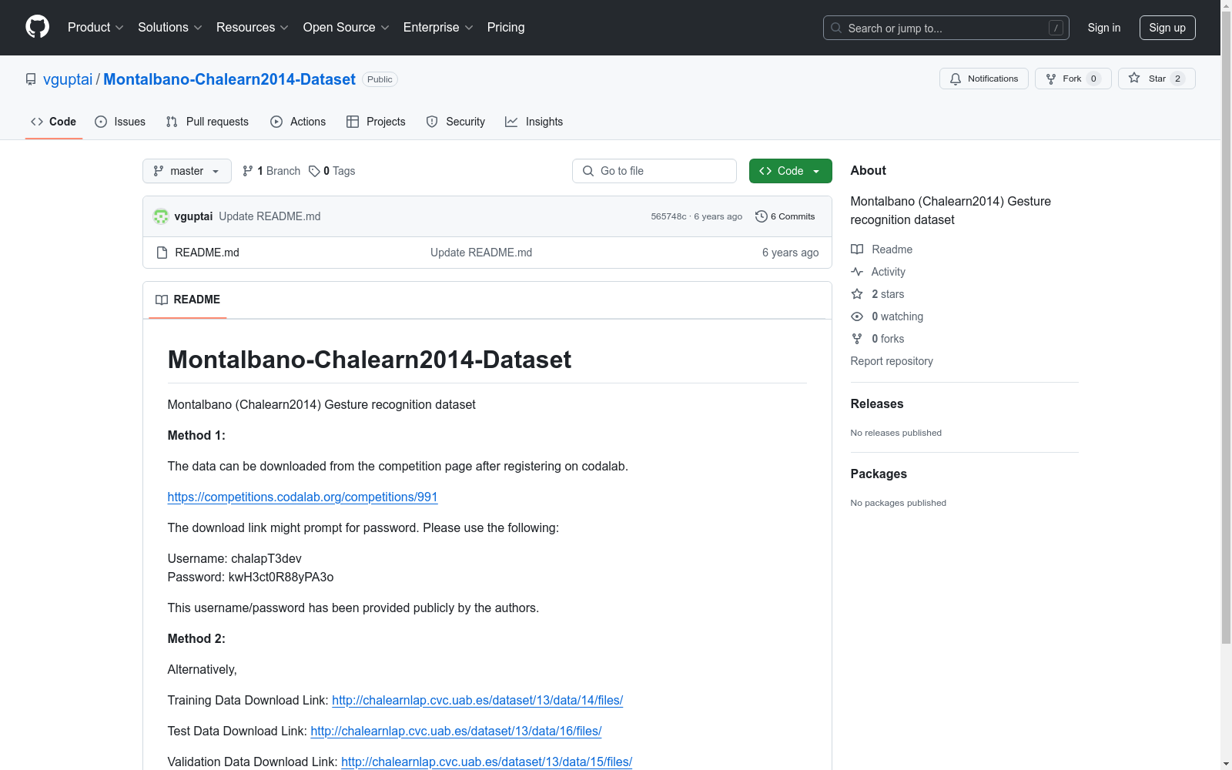Switch to the Code tab
This screenshot has height=770, width=1232.
click(x=53, y=122)
